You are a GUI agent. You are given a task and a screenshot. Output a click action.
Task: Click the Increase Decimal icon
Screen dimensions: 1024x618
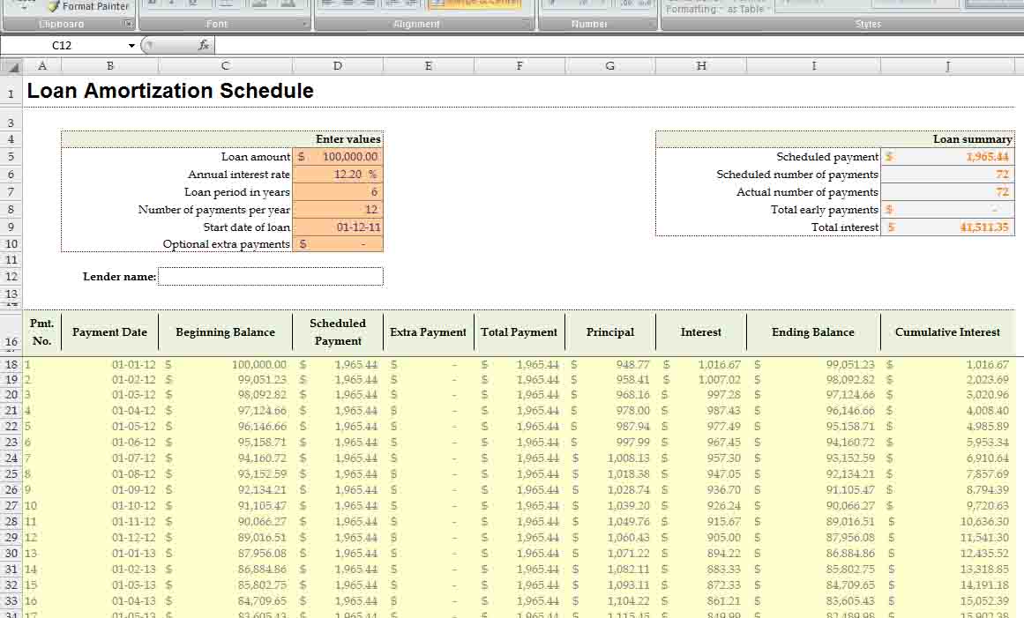pyautogui.click(x=630, y=4)
